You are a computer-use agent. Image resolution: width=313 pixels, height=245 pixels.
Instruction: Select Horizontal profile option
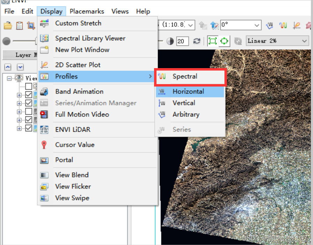tap(190, 91)
